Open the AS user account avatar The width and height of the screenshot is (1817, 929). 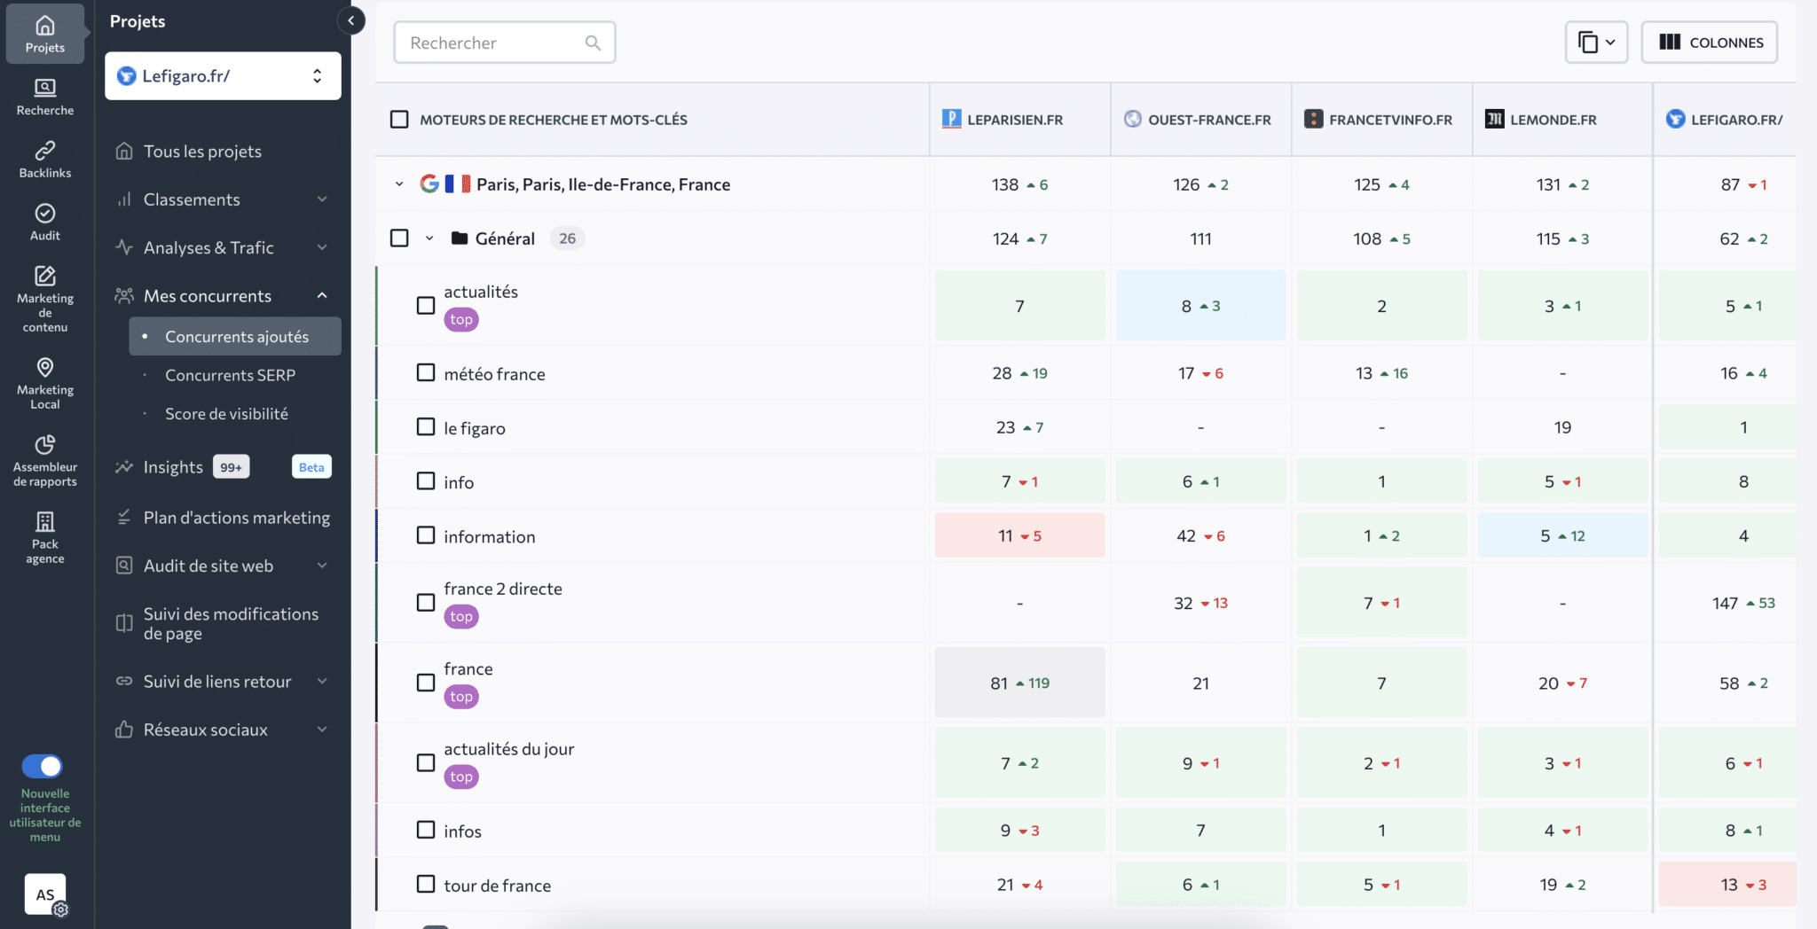45,894
